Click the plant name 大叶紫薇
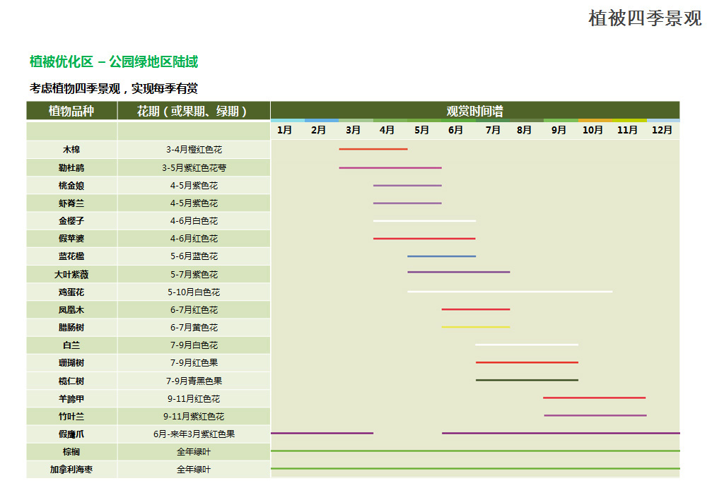The height and width of the screenshot is (488, 707). (71, 275)
